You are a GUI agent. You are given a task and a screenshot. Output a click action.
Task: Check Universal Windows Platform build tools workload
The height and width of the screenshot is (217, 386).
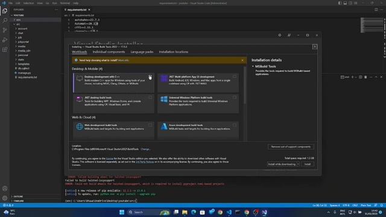tap(235, 98)
